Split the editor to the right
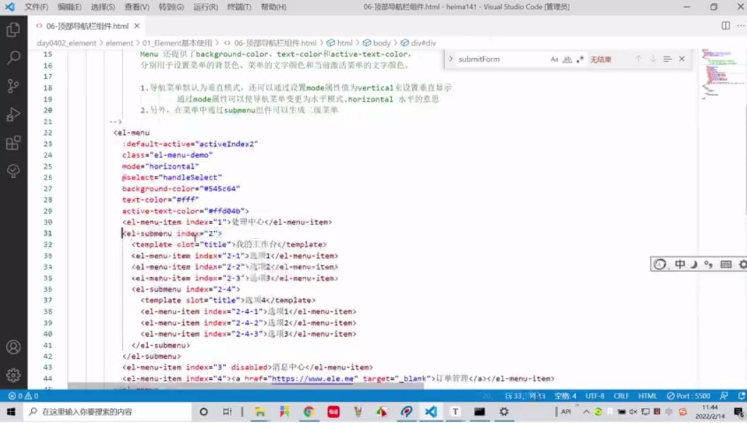This screenshot has width=747, height=423. [x=725, y=25]
